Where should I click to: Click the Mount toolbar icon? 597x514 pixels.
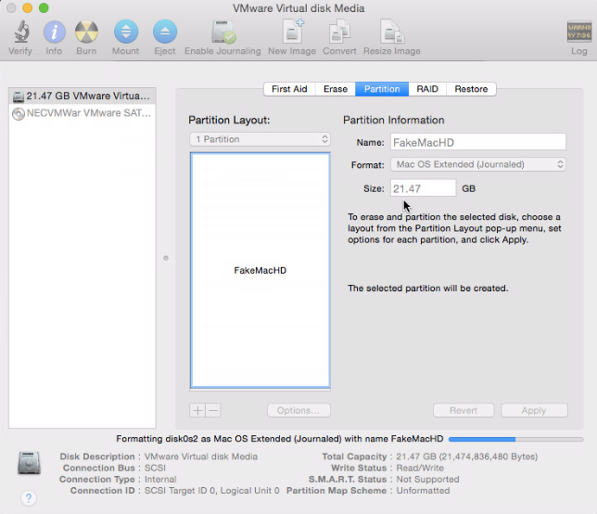pos(126,32)
